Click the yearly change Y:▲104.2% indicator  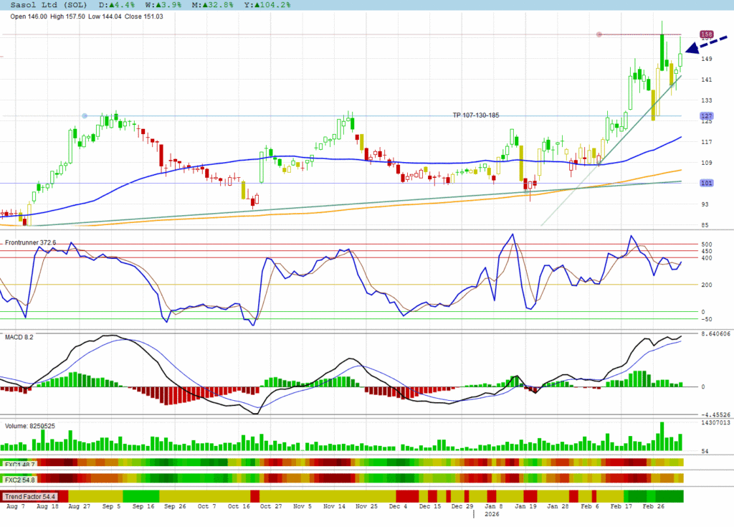coord(265,5)
